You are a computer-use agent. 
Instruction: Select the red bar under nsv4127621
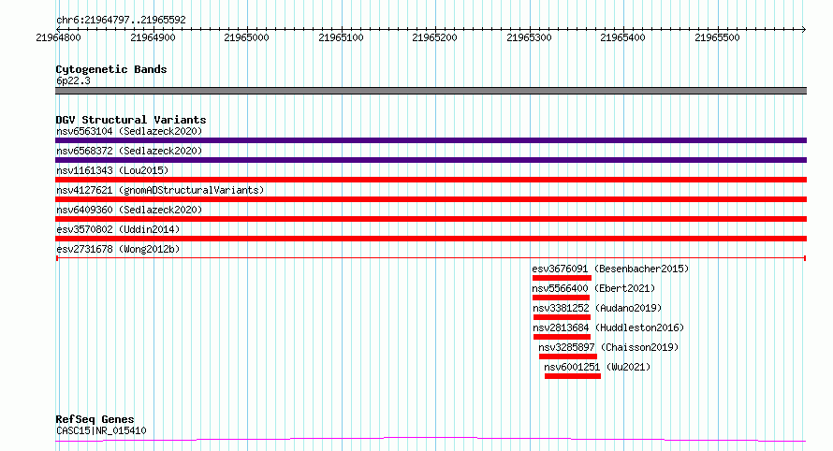coord(431,199)
